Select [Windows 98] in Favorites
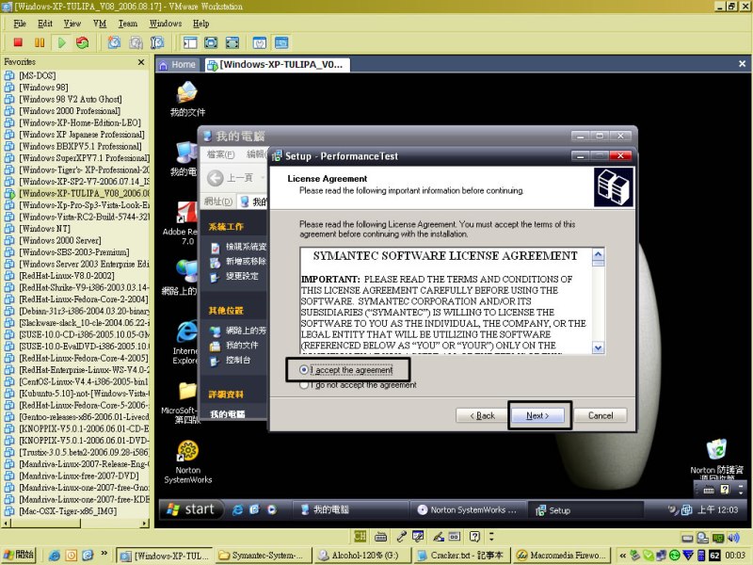Viewport: 753px width, 565px height. pyautogui.click(x=43, y=88)
